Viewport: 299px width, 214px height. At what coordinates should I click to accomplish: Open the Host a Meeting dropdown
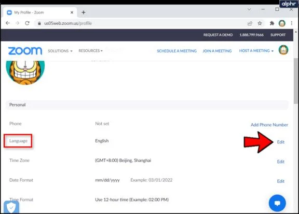[x=256, y=51]
